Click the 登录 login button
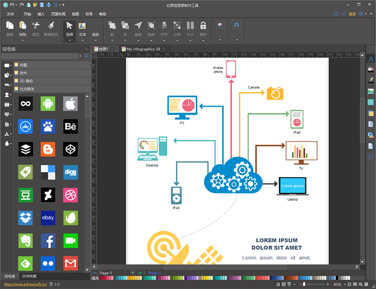Image resolution: width=376 pixels, height=289 pixels. click(352, 14)
